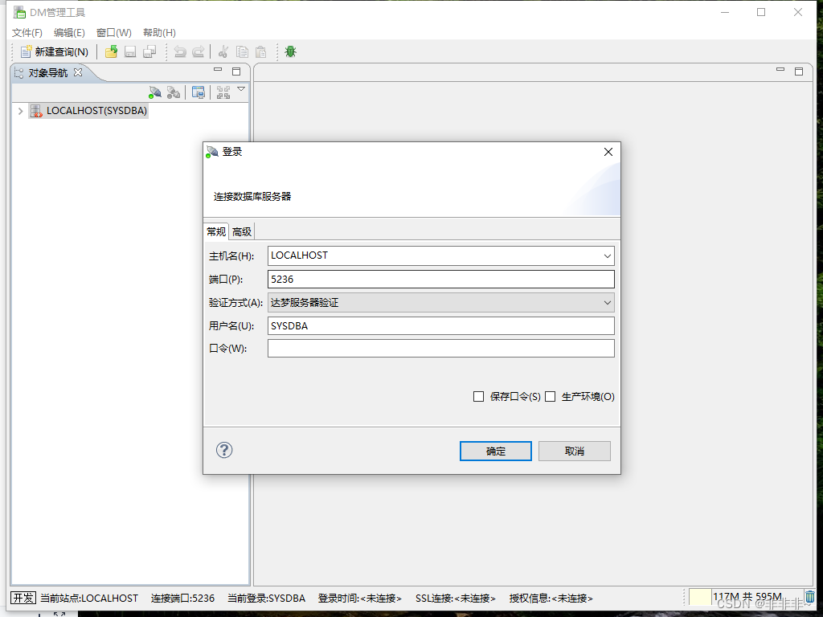823x617 pixels.
Task: Click the 用户名 field showing SYSDBA
Action: click(441, 325)
